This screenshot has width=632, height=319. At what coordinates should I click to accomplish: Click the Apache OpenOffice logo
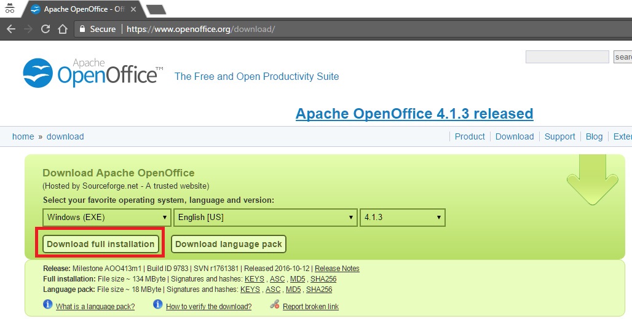pos(93,73)
